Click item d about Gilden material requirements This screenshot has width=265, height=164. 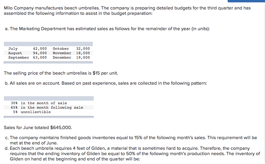(132, 154)
